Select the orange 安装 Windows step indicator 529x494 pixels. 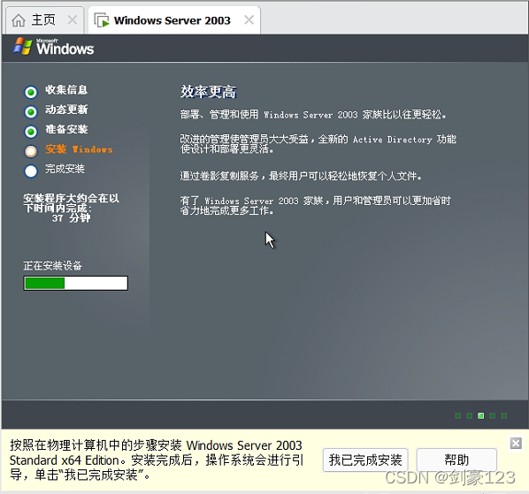[x=31, y=151]
